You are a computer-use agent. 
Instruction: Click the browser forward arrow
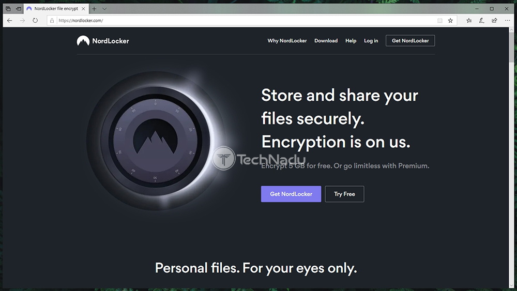pyautogui.click(x=22, y=21)
